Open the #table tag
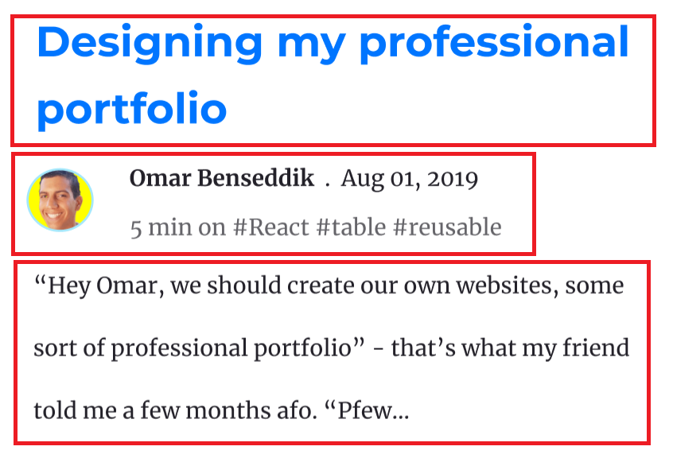The height and width of the screenshot is (458, 673). pyautogui.click(x=351, y=227)
